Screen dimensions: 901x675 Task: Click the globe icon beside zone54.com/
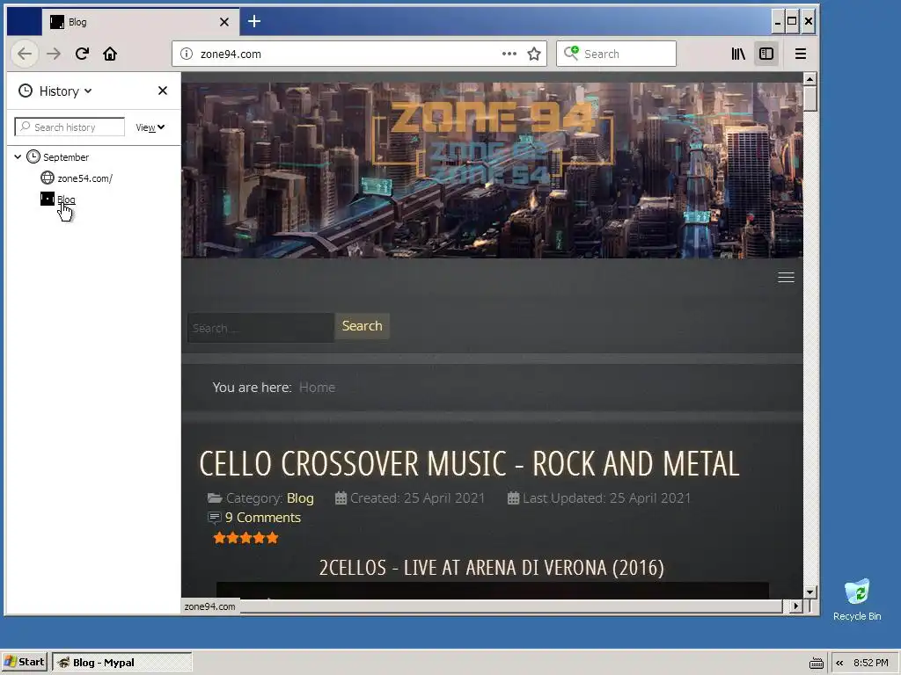pos(48,178)
